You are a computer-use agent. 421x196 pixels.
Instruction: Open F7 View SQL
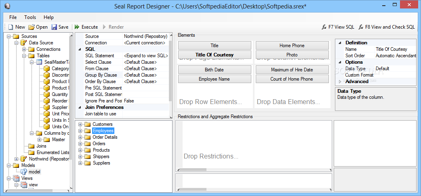pyautogui.click(x=338, y=27)
